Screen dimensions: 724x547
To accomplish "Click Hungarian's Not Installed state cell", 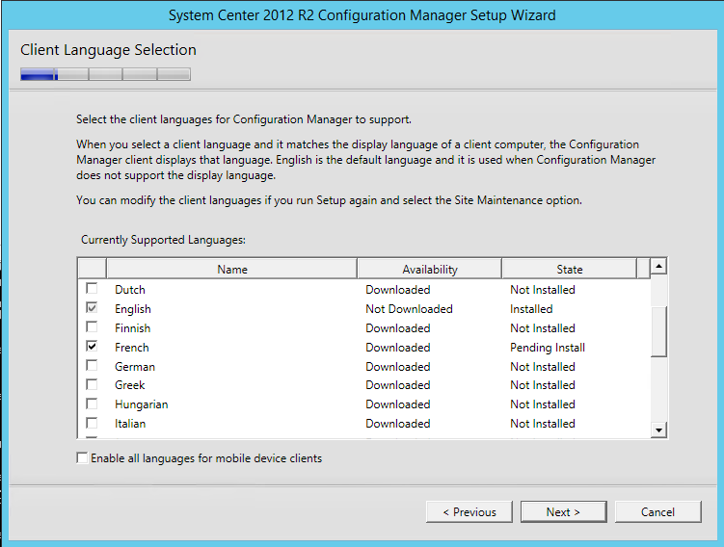I will click(543, 404).
